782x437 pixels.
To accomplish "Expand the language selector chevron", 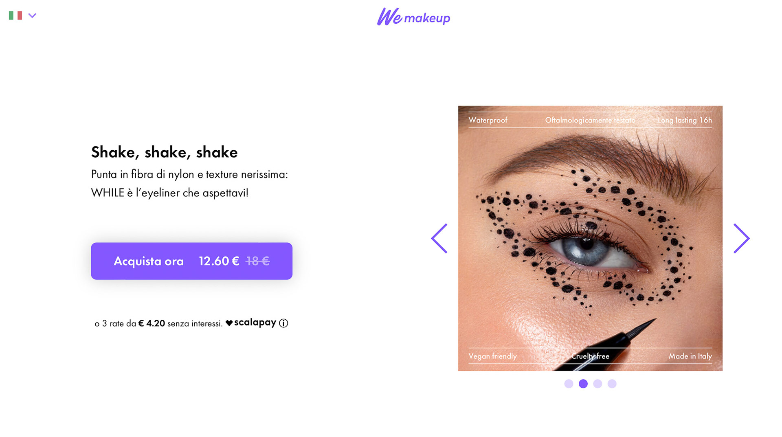I will pyautogui.click(x=32, y=16).
